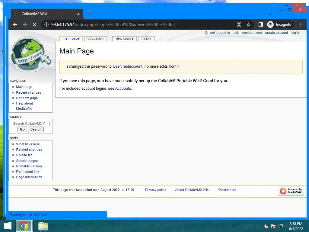309x232 pixels.
Task: Open the Windows Start menu
Action: [8, 226]
